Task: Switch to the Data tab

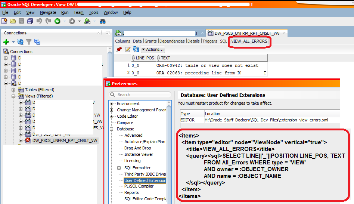Action: pos(137,41)
